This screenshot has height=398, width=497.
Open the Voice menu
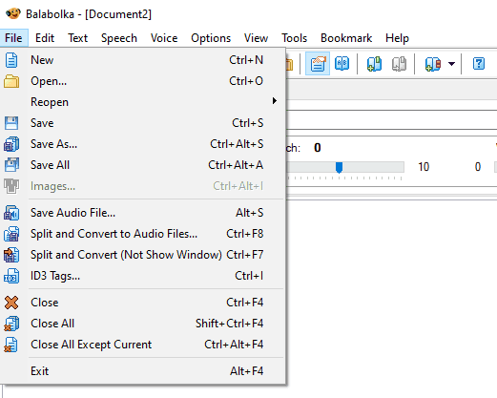click(164, 38)
